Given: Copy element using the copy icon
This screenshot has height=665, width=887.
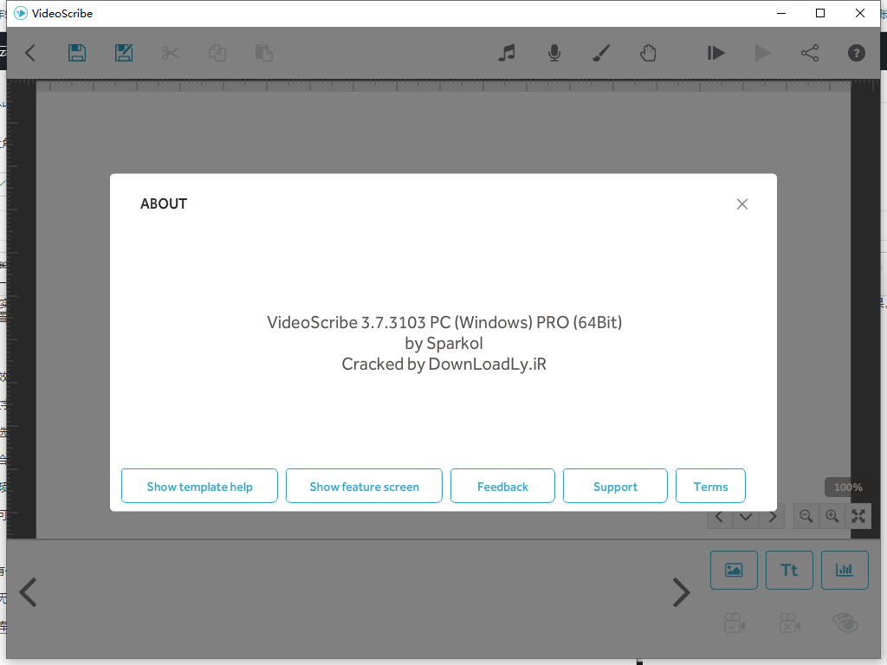Looking at the screenshot, I should pyautogui.click(x=217, y=53).
